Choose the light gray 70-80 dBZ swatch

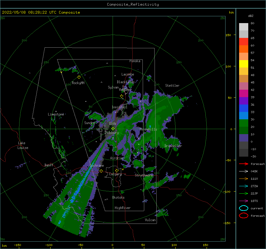click(x=244, y=27)
